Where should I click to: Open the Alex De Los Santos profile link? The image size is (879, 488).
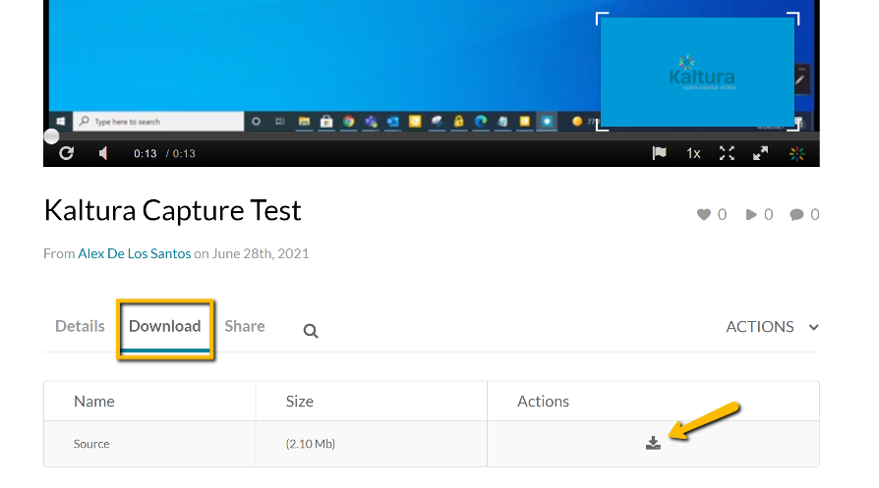(x=135, y=253)
